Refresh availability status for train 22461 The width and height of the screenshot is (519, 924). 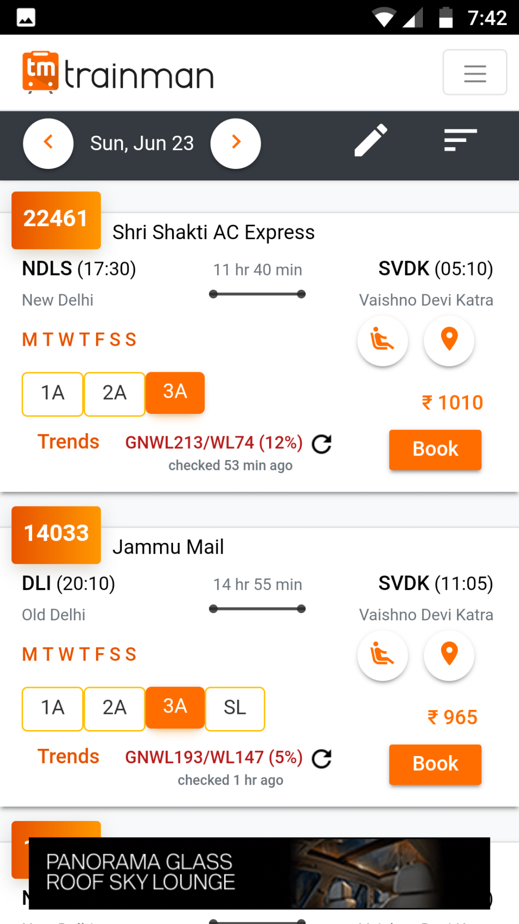[x=322, y=444]
